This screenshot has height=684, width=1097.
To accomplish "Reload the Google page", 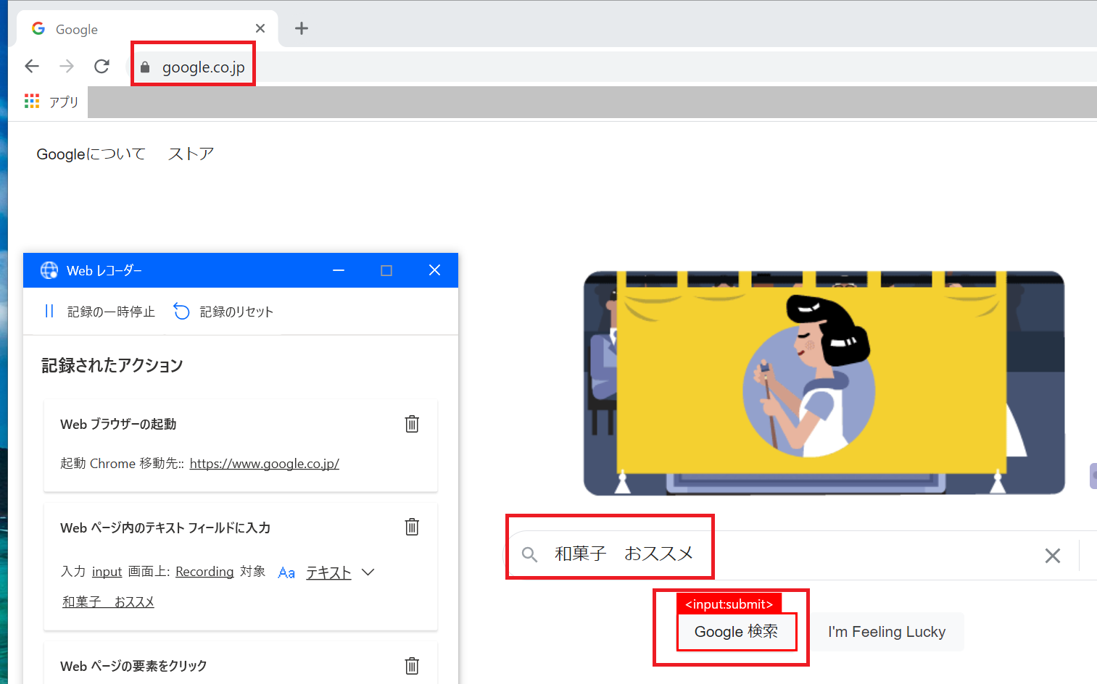I will click(102, 66).
